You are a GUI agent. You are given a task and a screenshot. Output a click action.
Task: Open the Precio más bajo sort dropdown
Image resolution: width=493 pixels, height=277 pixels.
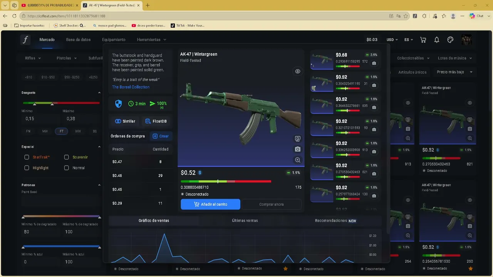point(454,72)
